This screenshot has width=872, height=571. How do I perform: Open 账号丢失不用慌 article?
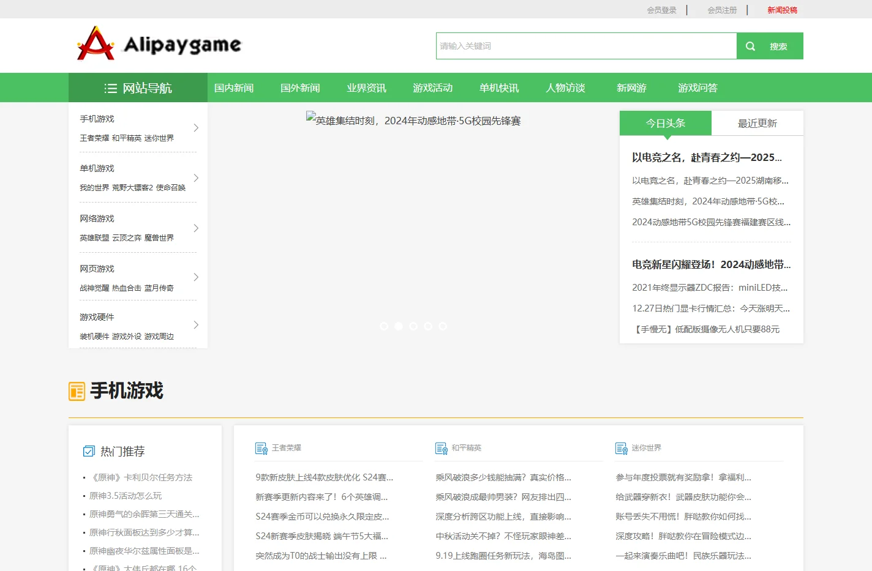683,517
